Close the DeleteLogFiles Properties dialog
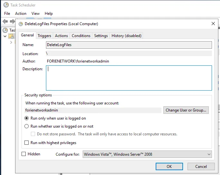The height and width of the screenshot is (175, 220). 213,24
